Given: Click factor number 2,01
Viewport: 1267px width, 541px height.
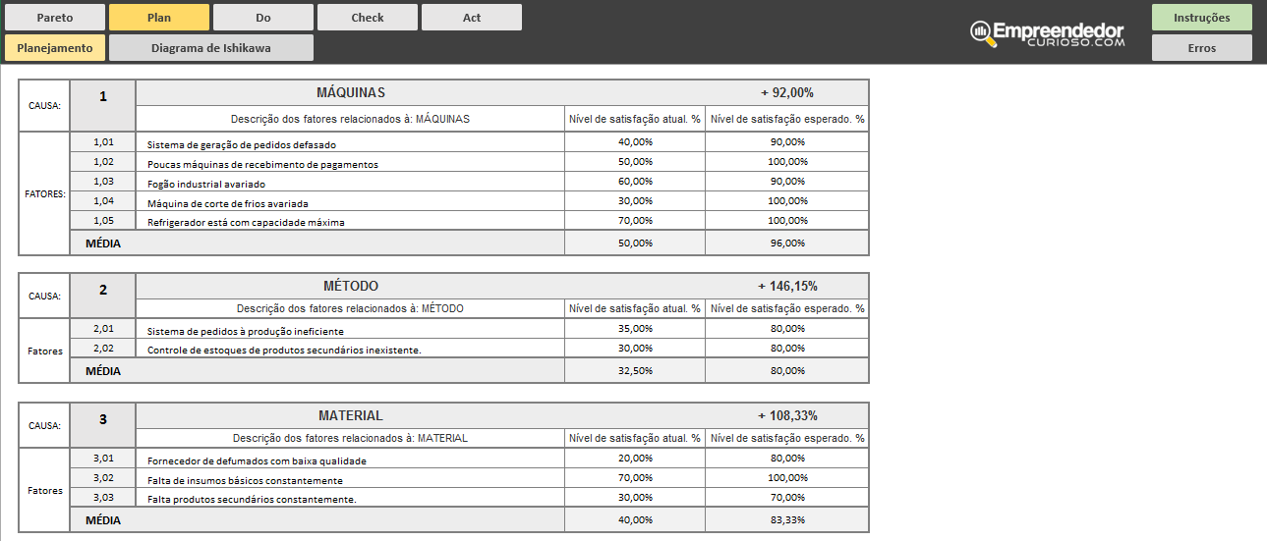Looking at the screenshot, I should click(x=103, y=329).
